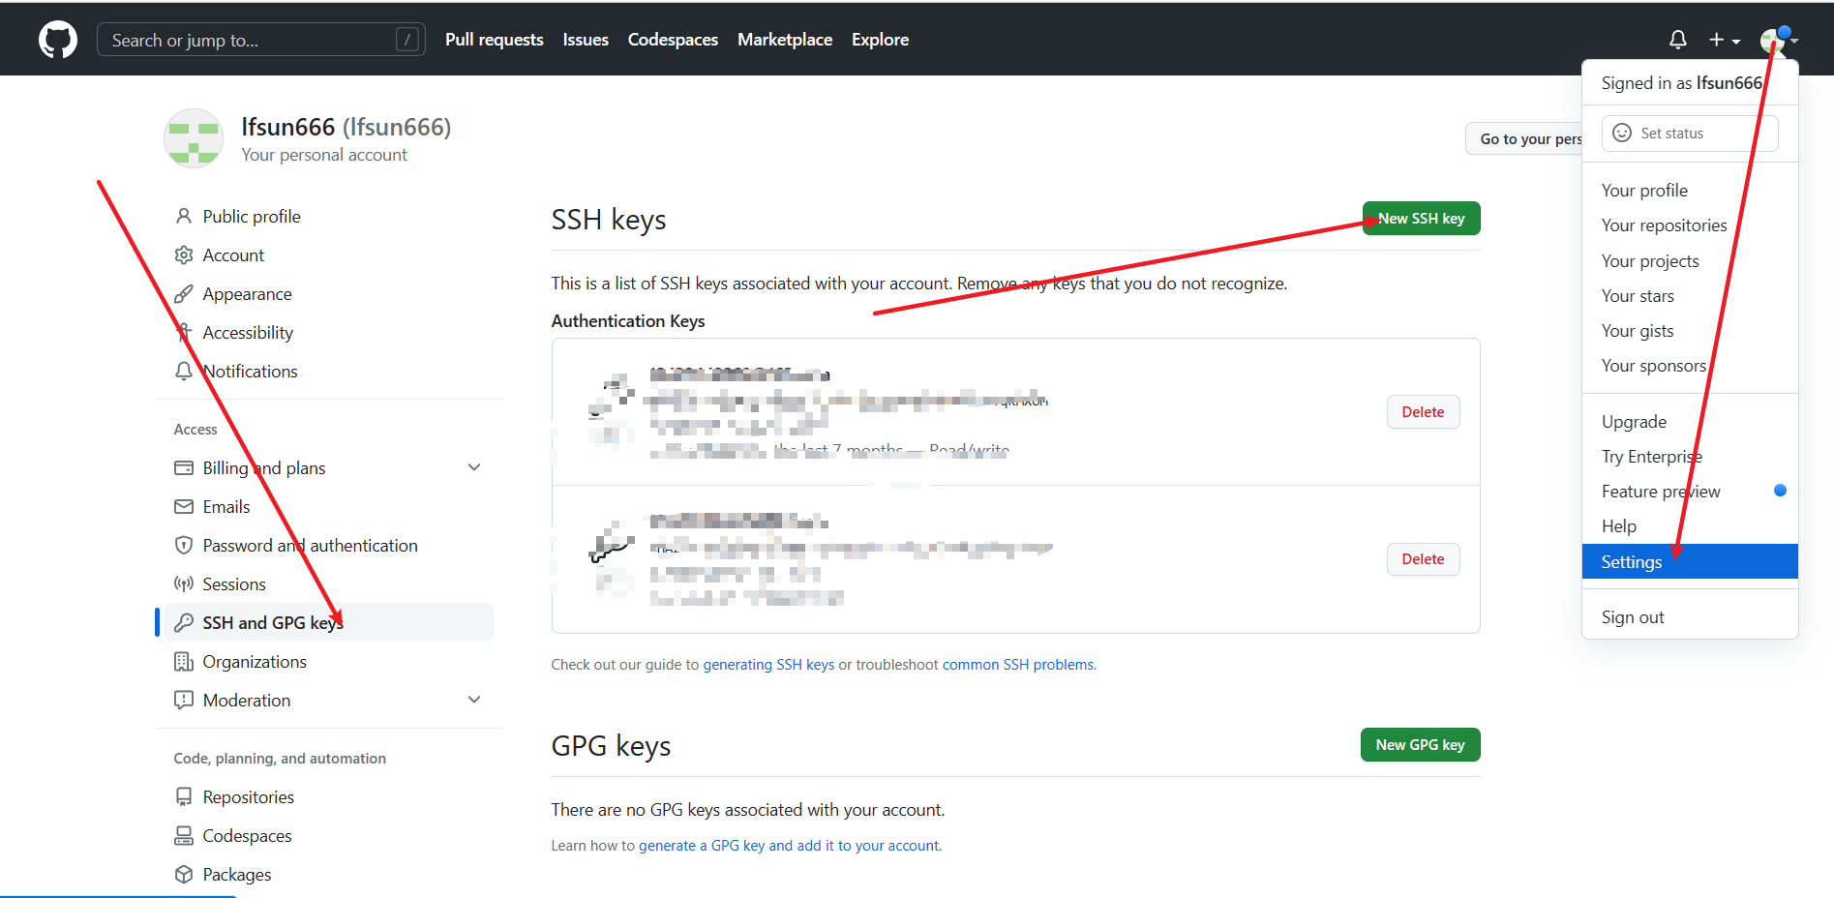Click the Set status smiley icon

tap(1620, 133)
